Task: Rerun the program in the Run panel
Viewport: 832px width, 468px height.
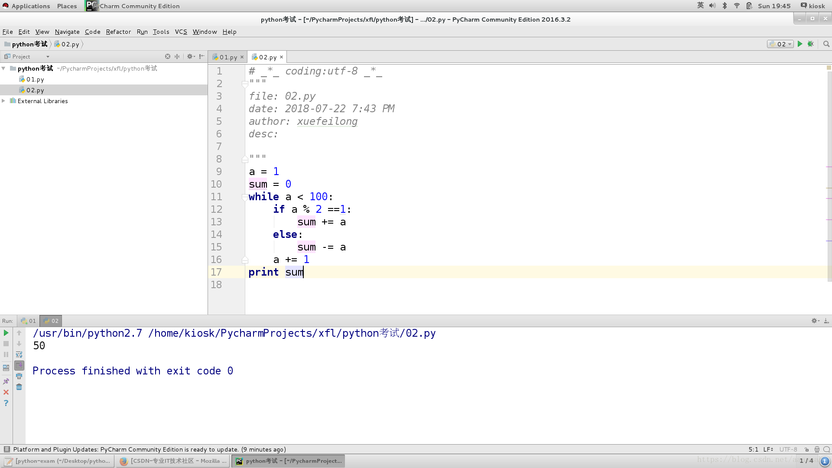Action: click(6, 333)
